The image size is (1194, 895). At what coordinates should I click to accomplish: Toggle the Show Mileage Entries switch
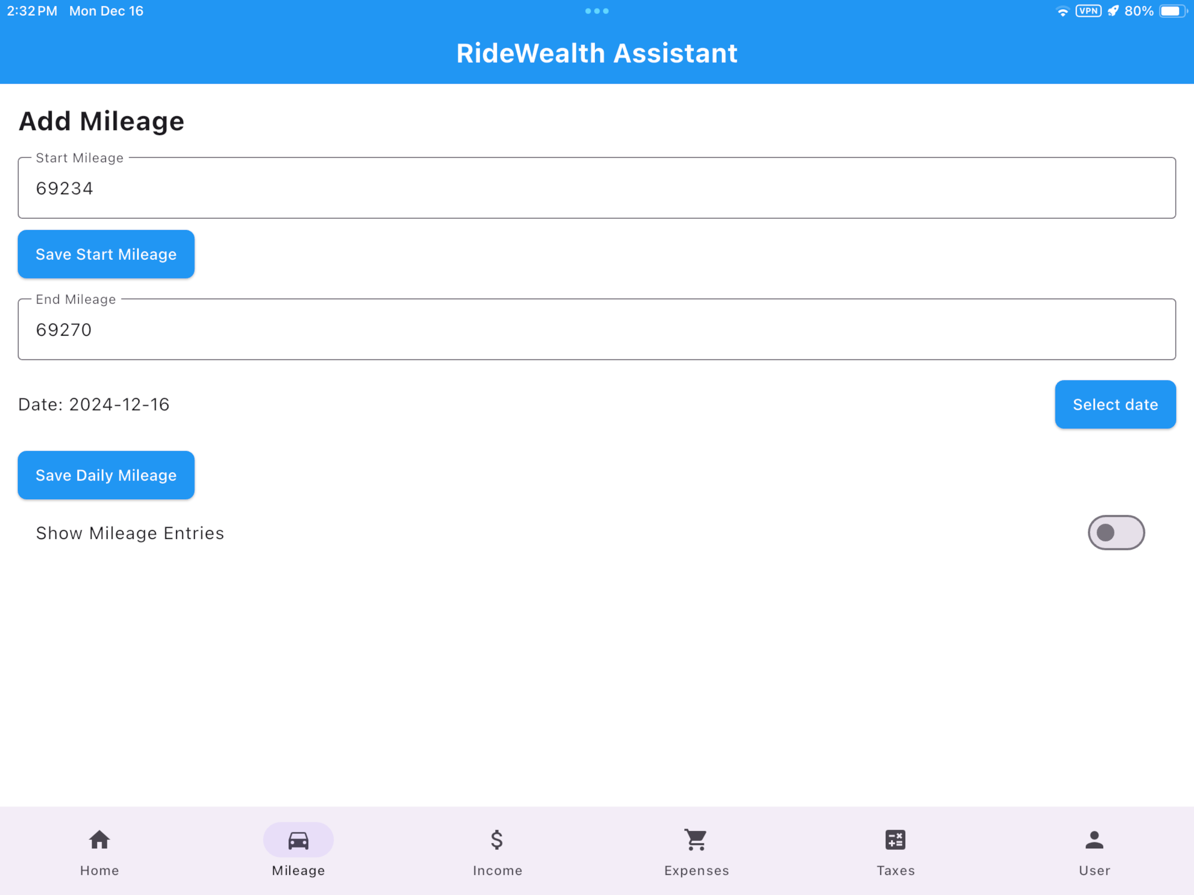click(1116, 533)
